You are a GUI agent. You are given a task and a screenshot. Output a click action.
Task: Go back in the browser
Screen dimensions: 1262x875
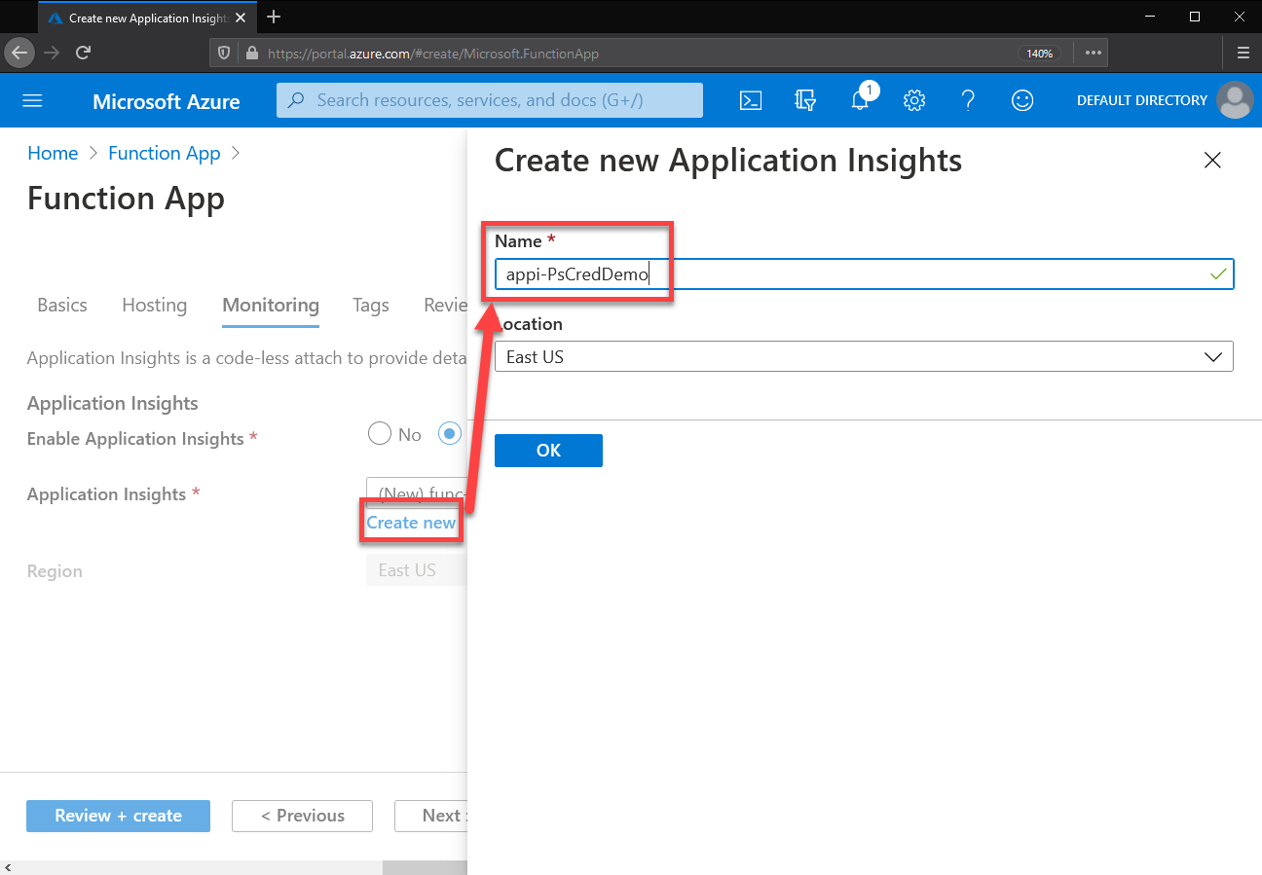[x=19, y=53]
